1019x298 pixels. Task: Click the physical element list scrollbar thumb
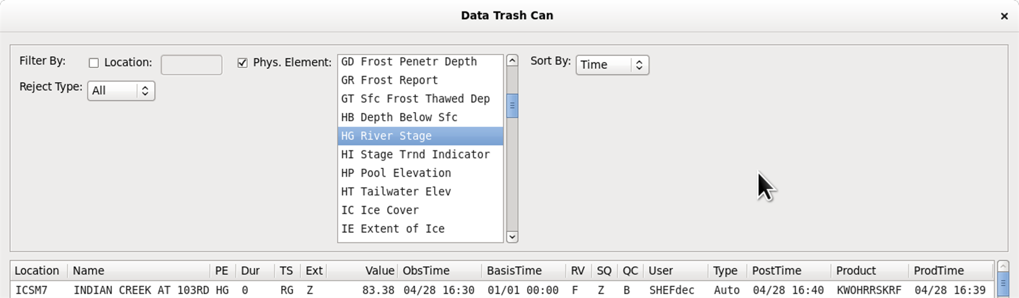pos(512,106)
